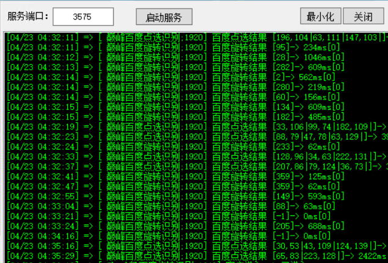Select the 04:35:16 点选 row starting [30,53
Image resolution: width=388 pixels, height=263 pixels.
(197, 246)
